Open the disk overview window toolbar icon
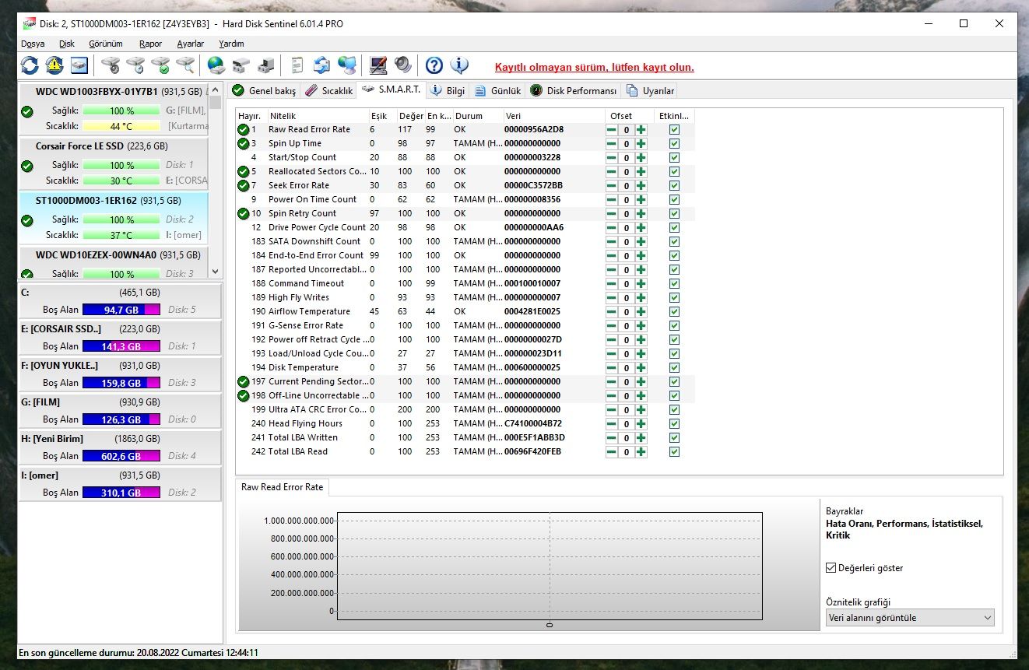Image resolution: width=1029 pixels, height=670 pixels. [x=79, y=65]
